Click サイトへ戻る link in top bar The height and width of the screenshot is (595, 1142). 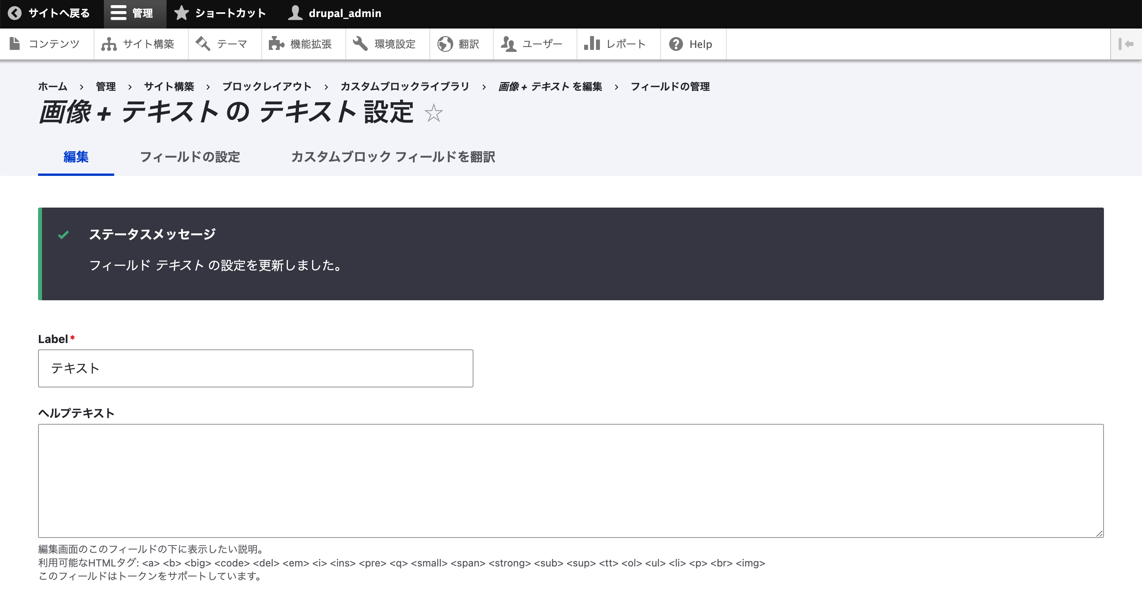coord(52,14)
